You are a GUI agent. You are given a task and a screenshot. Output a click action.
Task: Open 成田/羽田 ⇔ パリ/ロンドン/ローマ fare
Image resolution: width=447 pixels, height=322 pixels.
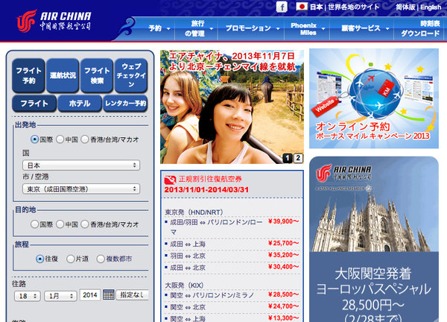pos(216,227)
